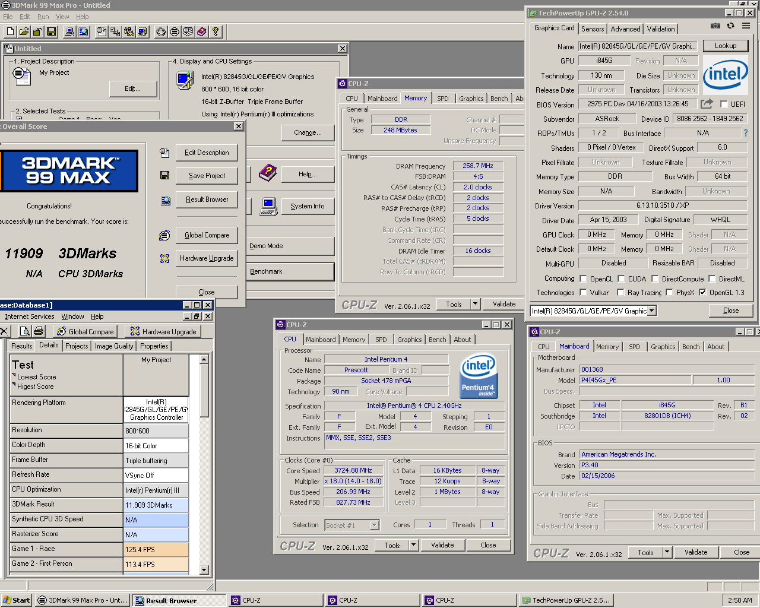The image size is (760, 608).
Task: Click scroll up arrow in Result Browser table
Action: pos(204,359)
